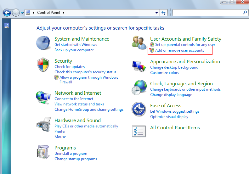Select Check for updates link
The height and width of the screenshot is (174, 249).
pyautogui.click(x=70, y=67)
